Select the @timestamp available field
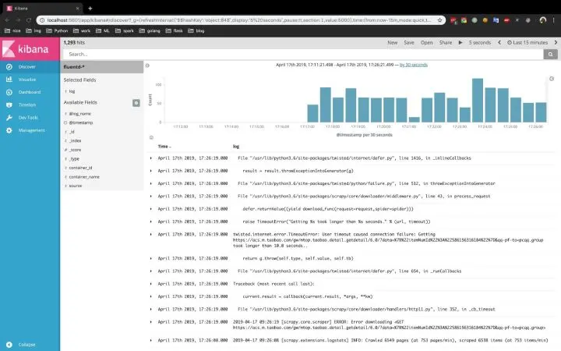The height and width of the screenshot is (351, 561). click(x=81, y=122)
